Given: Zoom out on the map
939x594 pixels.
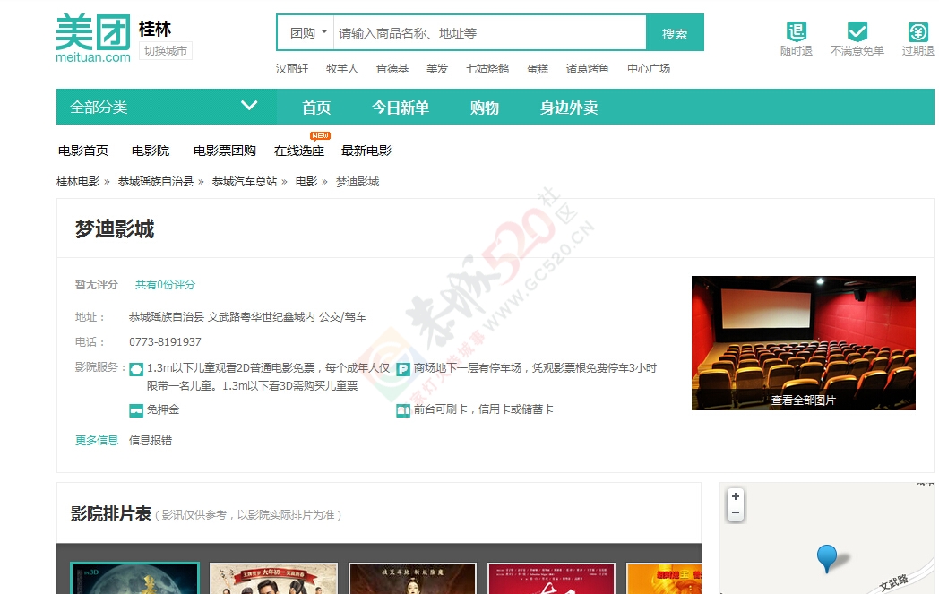Looking at the screenshot, I should pos(736,512).
